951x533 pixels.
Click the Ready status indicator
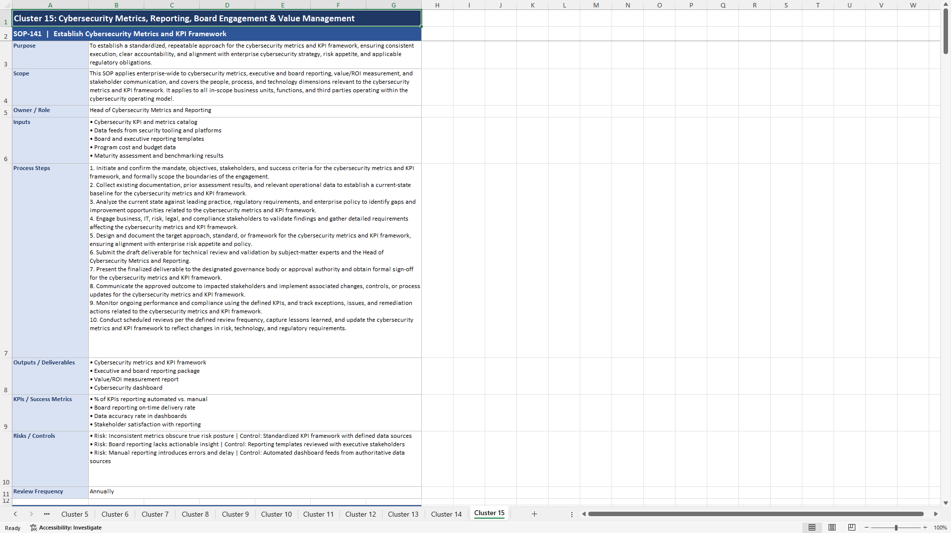(13, 528)
